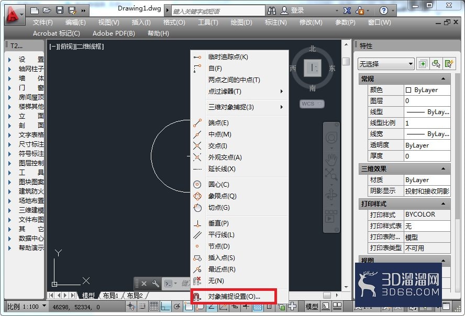Screen dimensions: 465x316
Task: Click the Save As icon with pencil
Action: pos(72,10)
